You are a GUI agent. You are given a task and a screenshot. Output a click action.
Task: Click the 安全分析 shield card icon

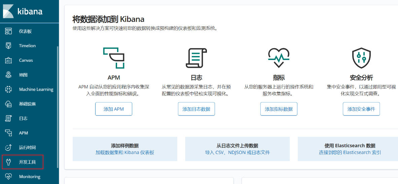(361, 58)
